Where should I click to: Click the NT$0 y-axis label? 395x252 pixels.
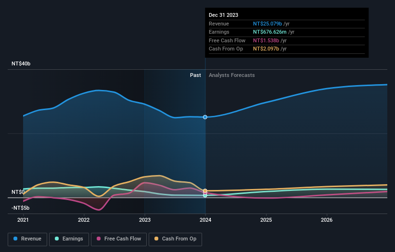[18, 192]
